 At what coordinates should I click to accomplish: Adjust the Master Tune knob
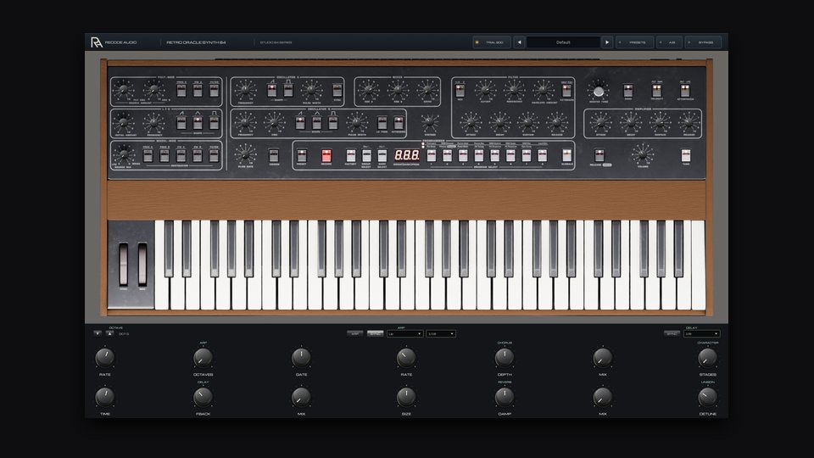598,91
